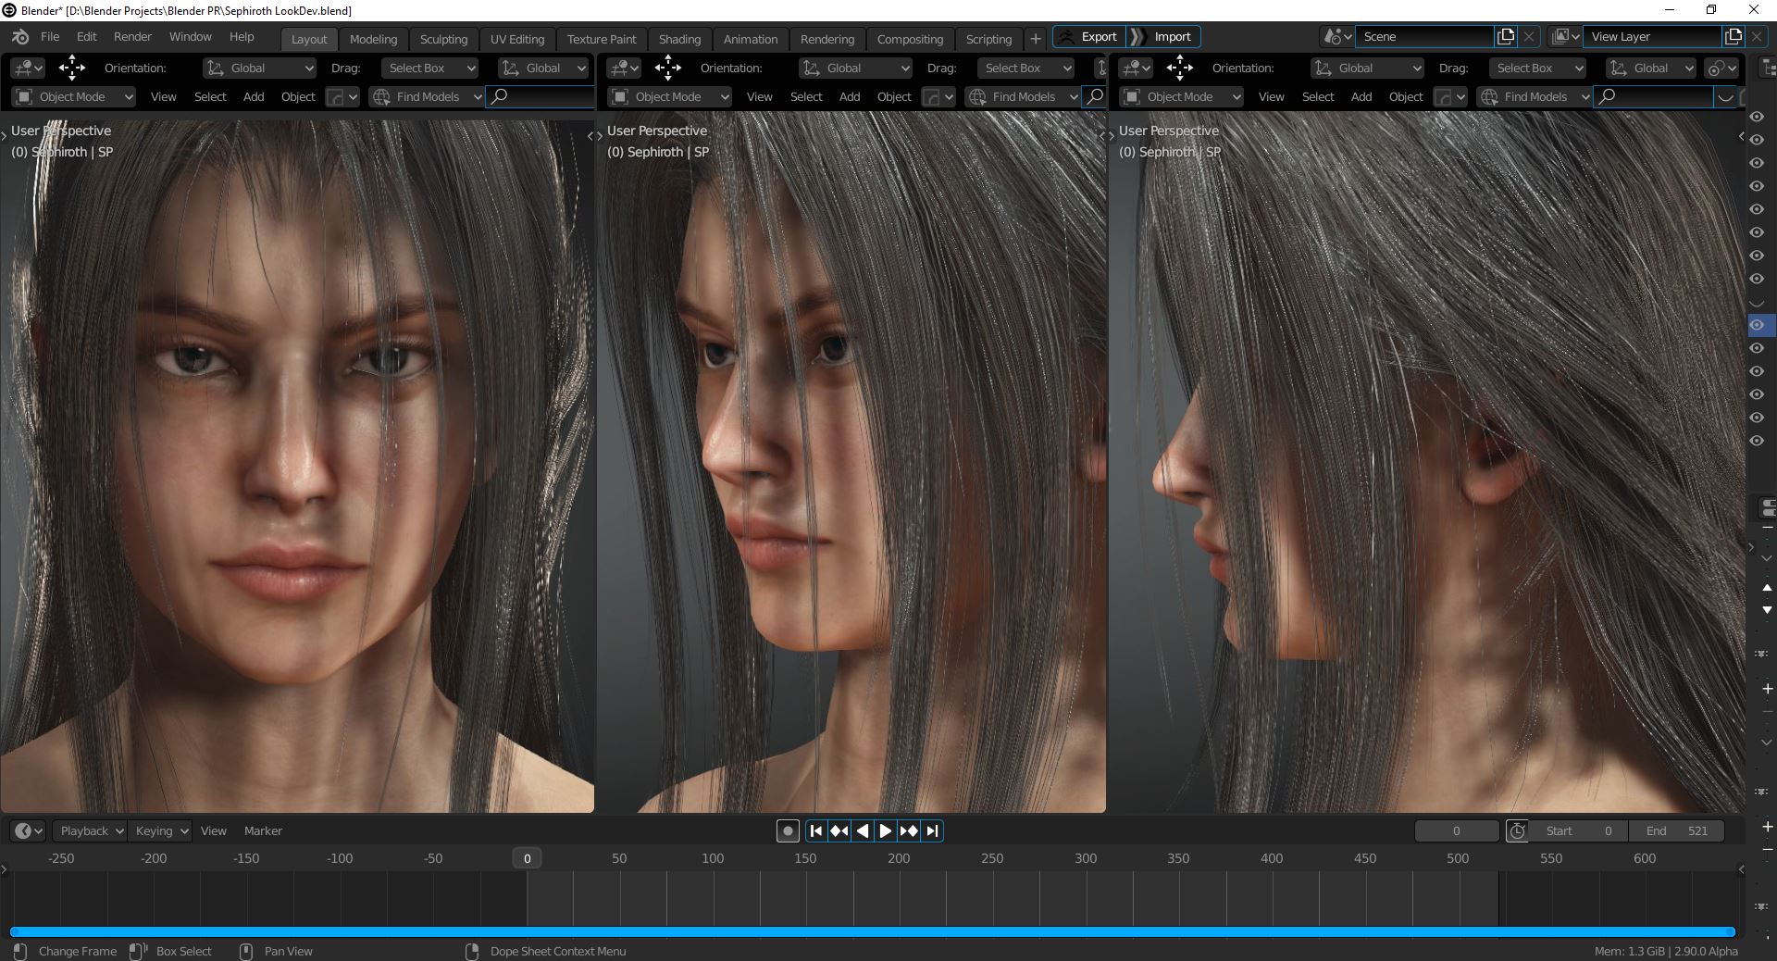This screenshot has width=1777, height=961.
Task: Click the Scene name field
Action: pos(1425,37)
